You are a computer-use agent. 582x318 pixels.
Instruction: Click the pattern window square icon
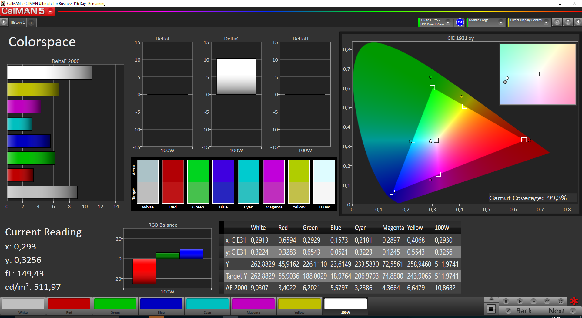[491, 309]
